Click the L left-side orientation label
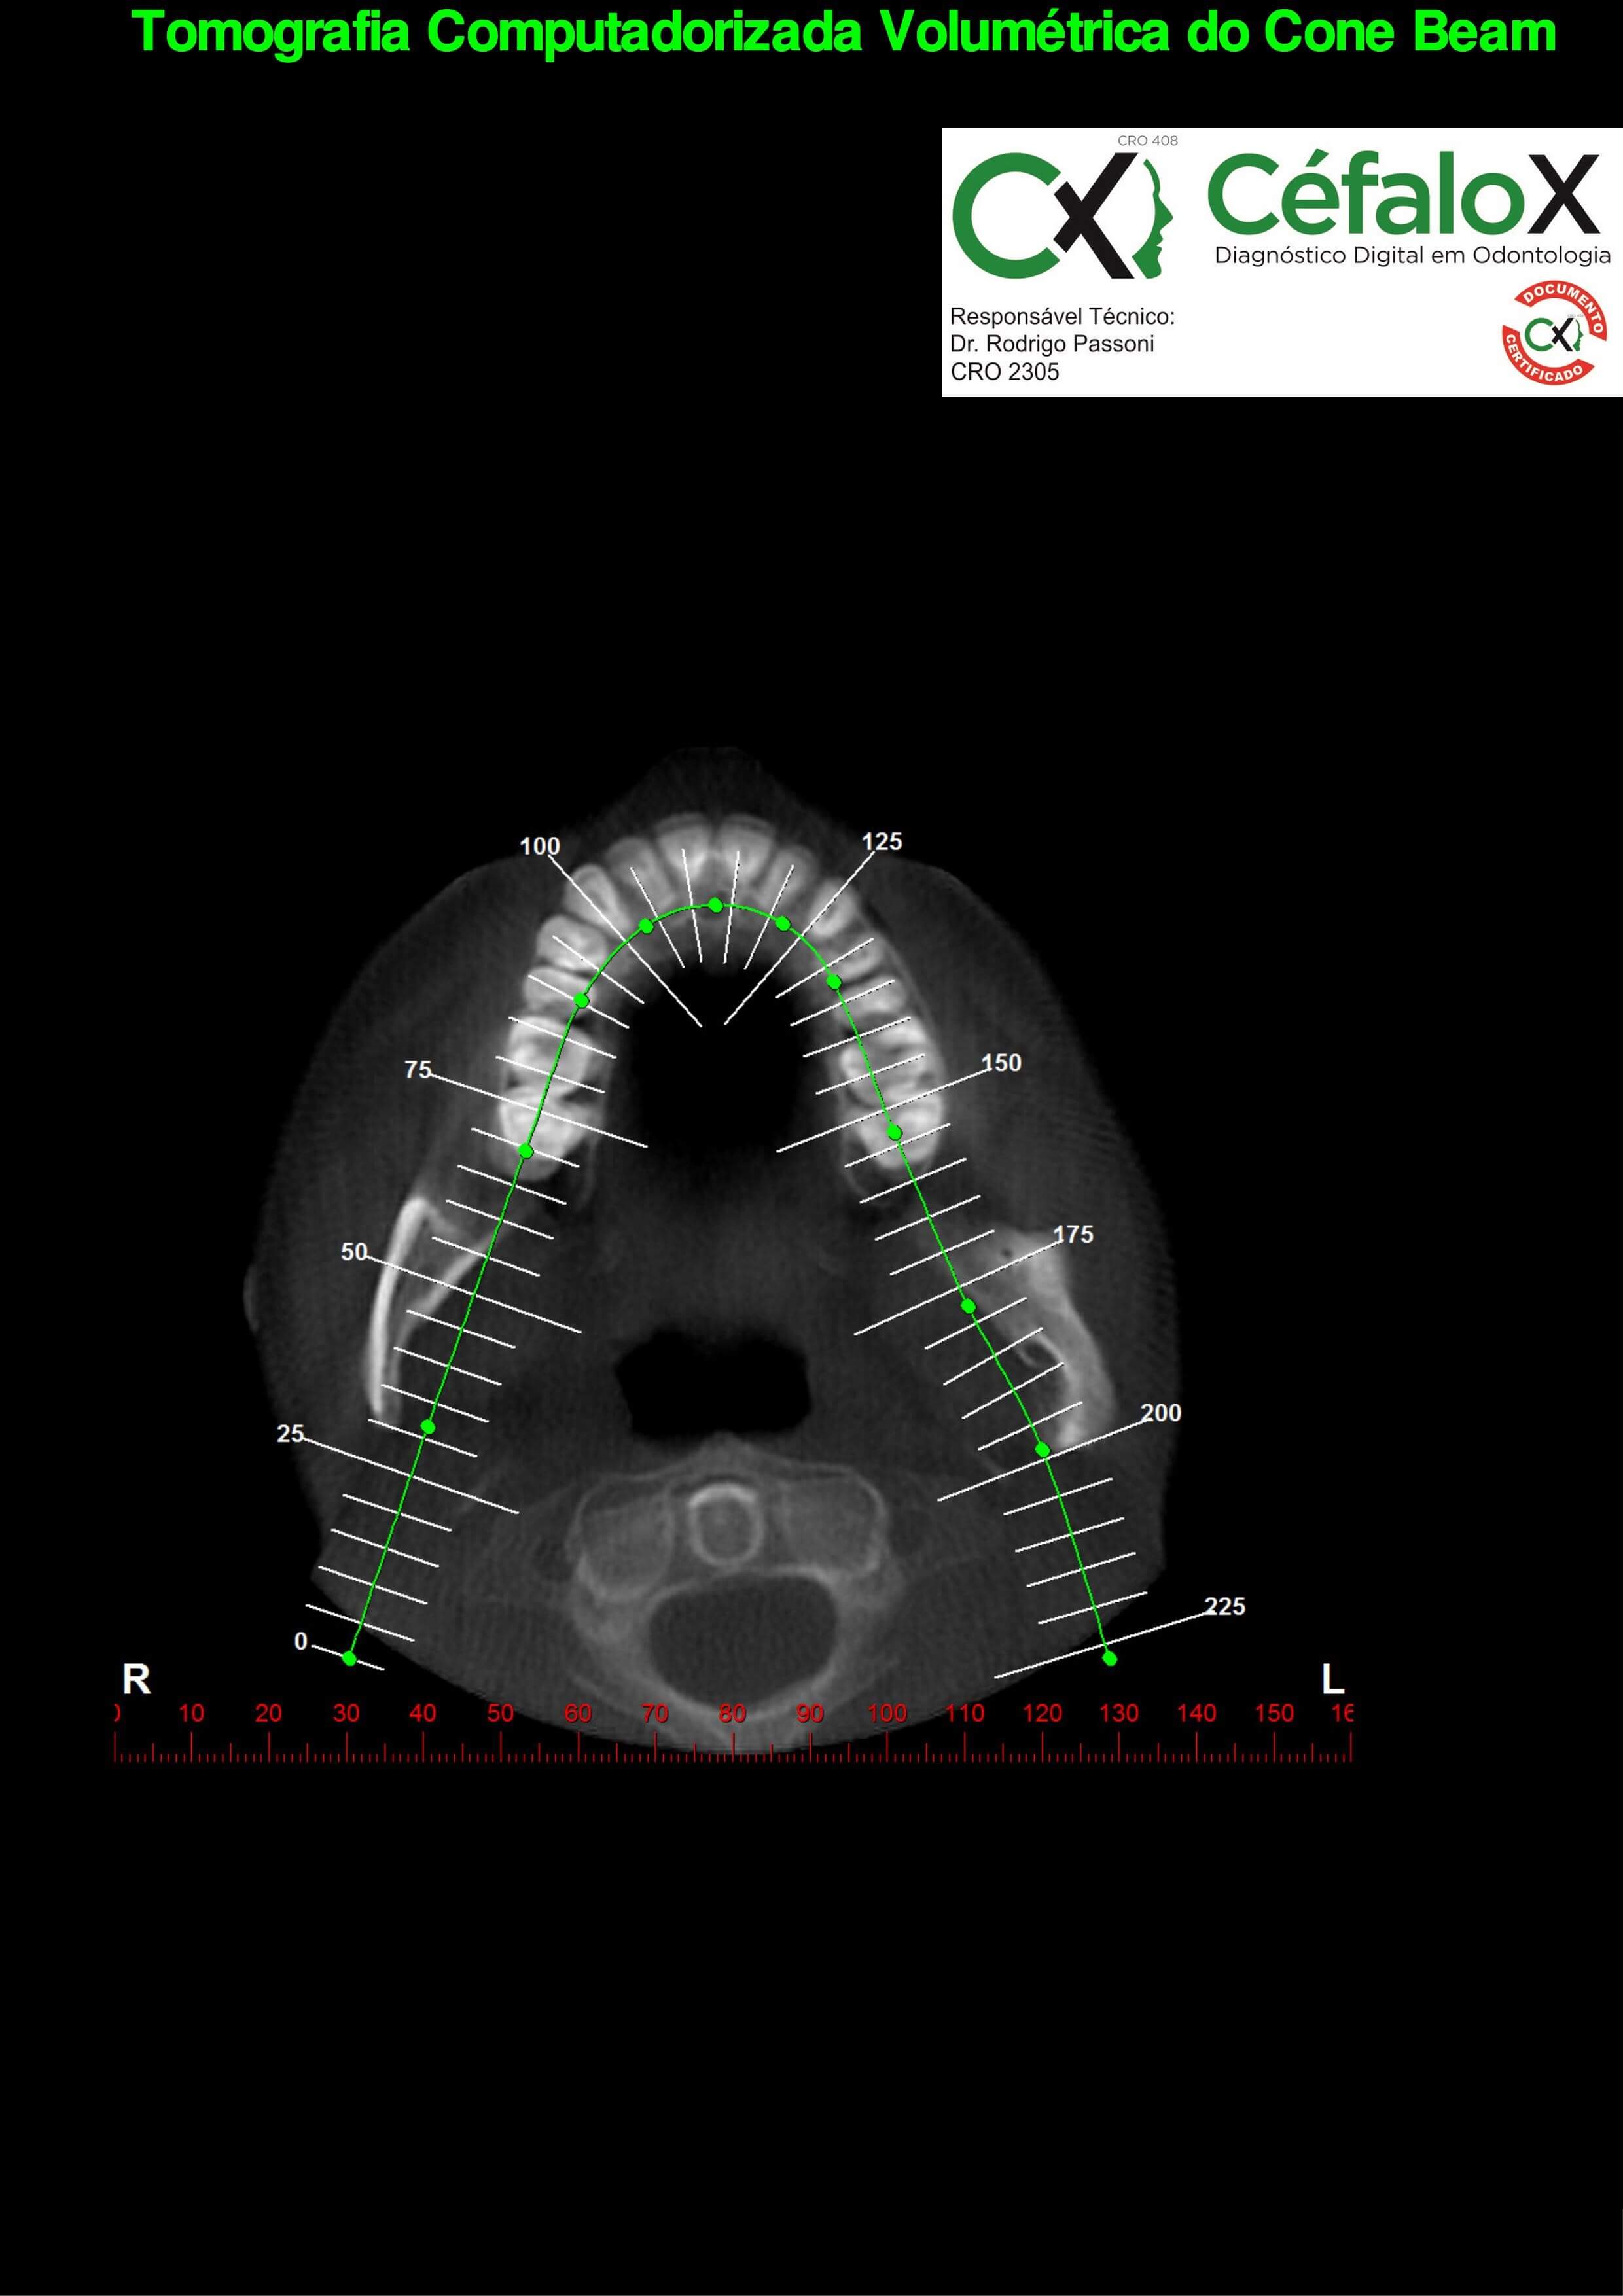Viewport: 1623px width, 2296px height. point(1332,1679)
